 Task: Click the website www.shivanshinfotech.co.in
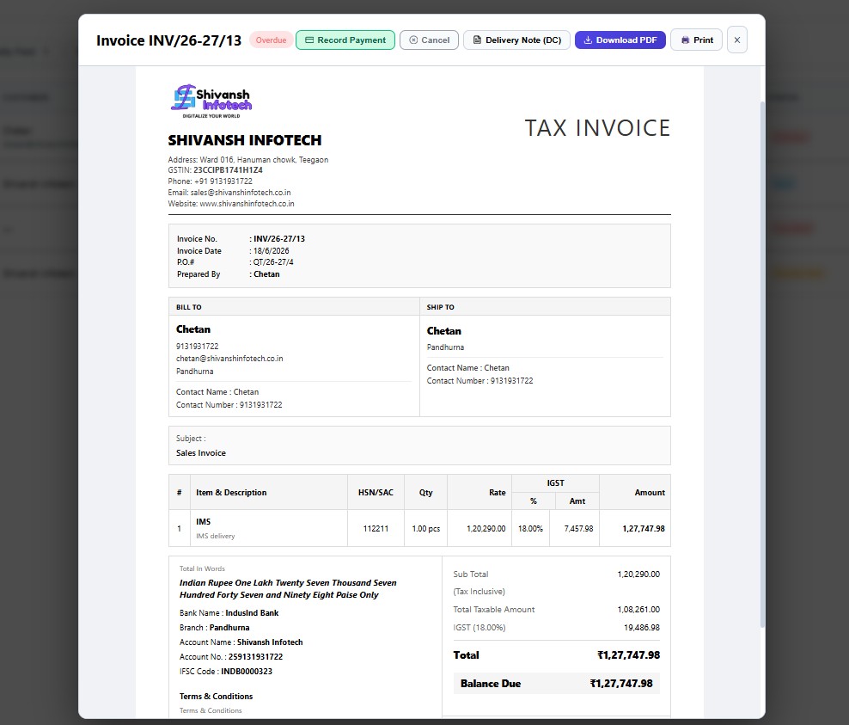(x=247, y=204)
